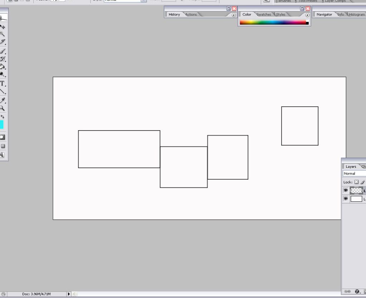Click the horizontal scrollbar left arrow

pyautogui.click(x=74, y=294)
